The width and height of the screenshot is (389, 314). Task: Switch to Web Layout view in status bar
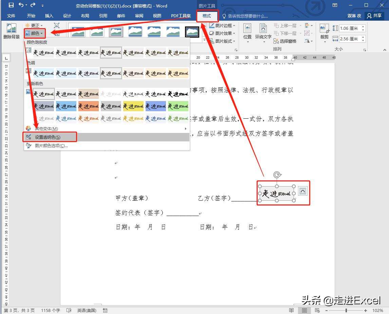(x=317, y=310)
